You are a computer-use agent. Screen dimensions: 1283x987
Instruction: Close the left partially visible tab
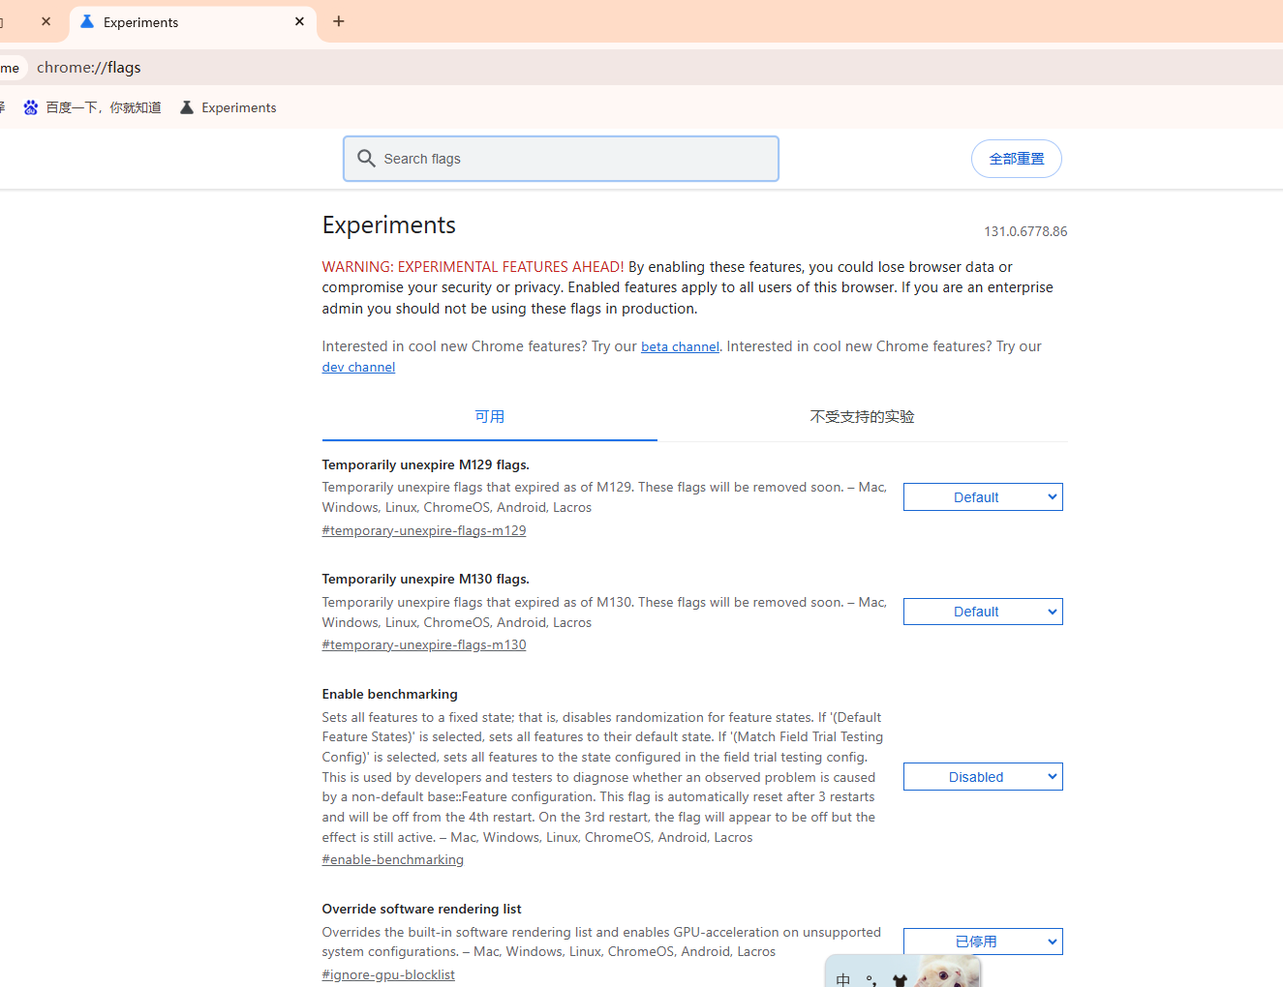pos(46,21)
